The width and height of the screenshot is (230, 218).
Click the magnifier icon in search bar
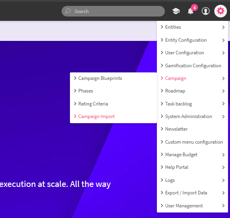[68, 11]
